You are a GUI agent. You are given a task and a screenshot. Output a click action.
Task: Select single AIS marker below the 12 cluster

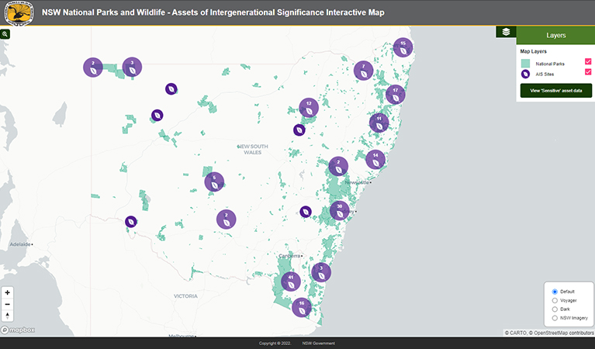(299, 130)
